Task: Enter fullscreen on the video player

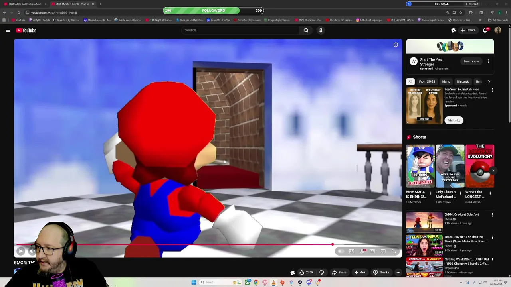Action: [x=394, y=251]
